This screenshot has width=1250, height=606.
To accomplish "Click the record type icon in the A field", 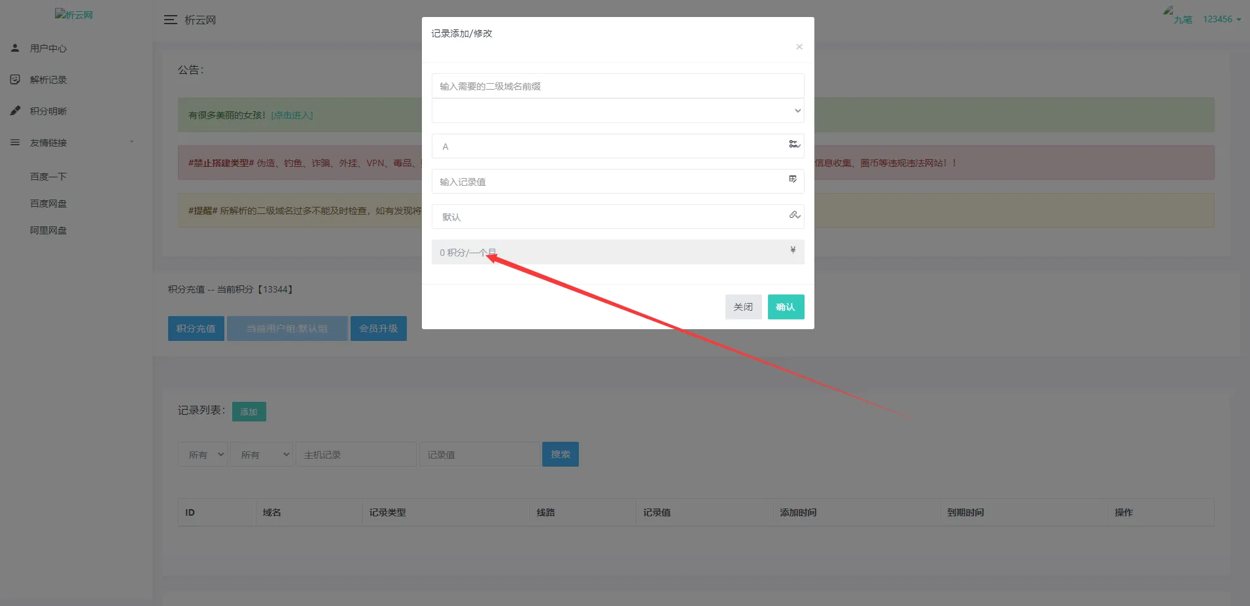I will (794, 144).
